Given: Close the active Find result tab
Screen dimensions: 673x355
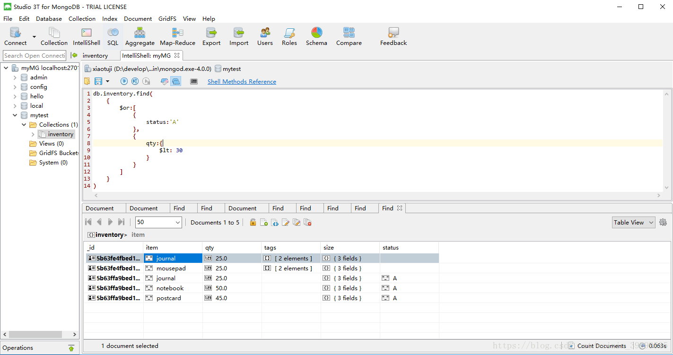Looking at the screenshot, I should click(399, 208).
